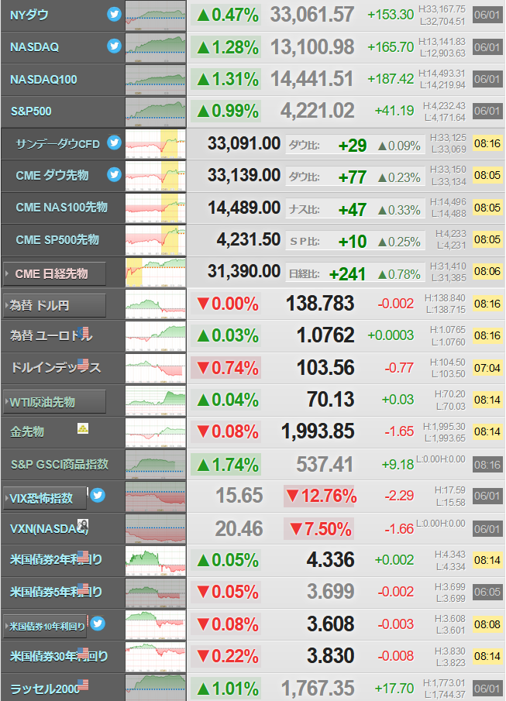Click the Twitter icon beside VIX恐怖指数

click(x=98, y=495)
